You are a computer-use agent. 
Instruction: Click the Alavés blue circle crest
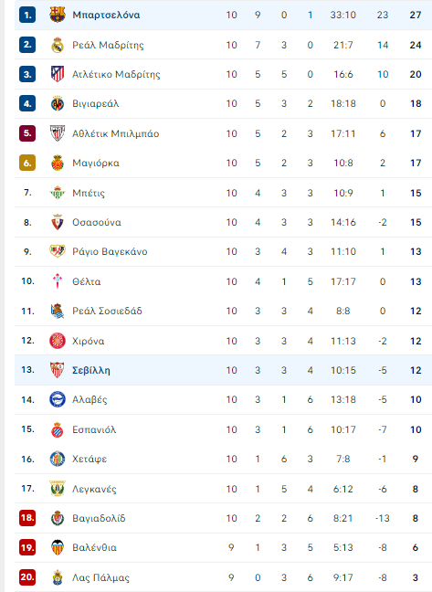(58, 399)
